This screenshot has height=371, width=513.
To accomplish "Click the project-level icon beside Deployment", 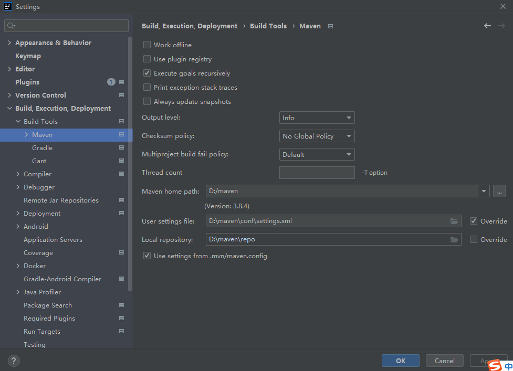I will click(x=121, y=213).
